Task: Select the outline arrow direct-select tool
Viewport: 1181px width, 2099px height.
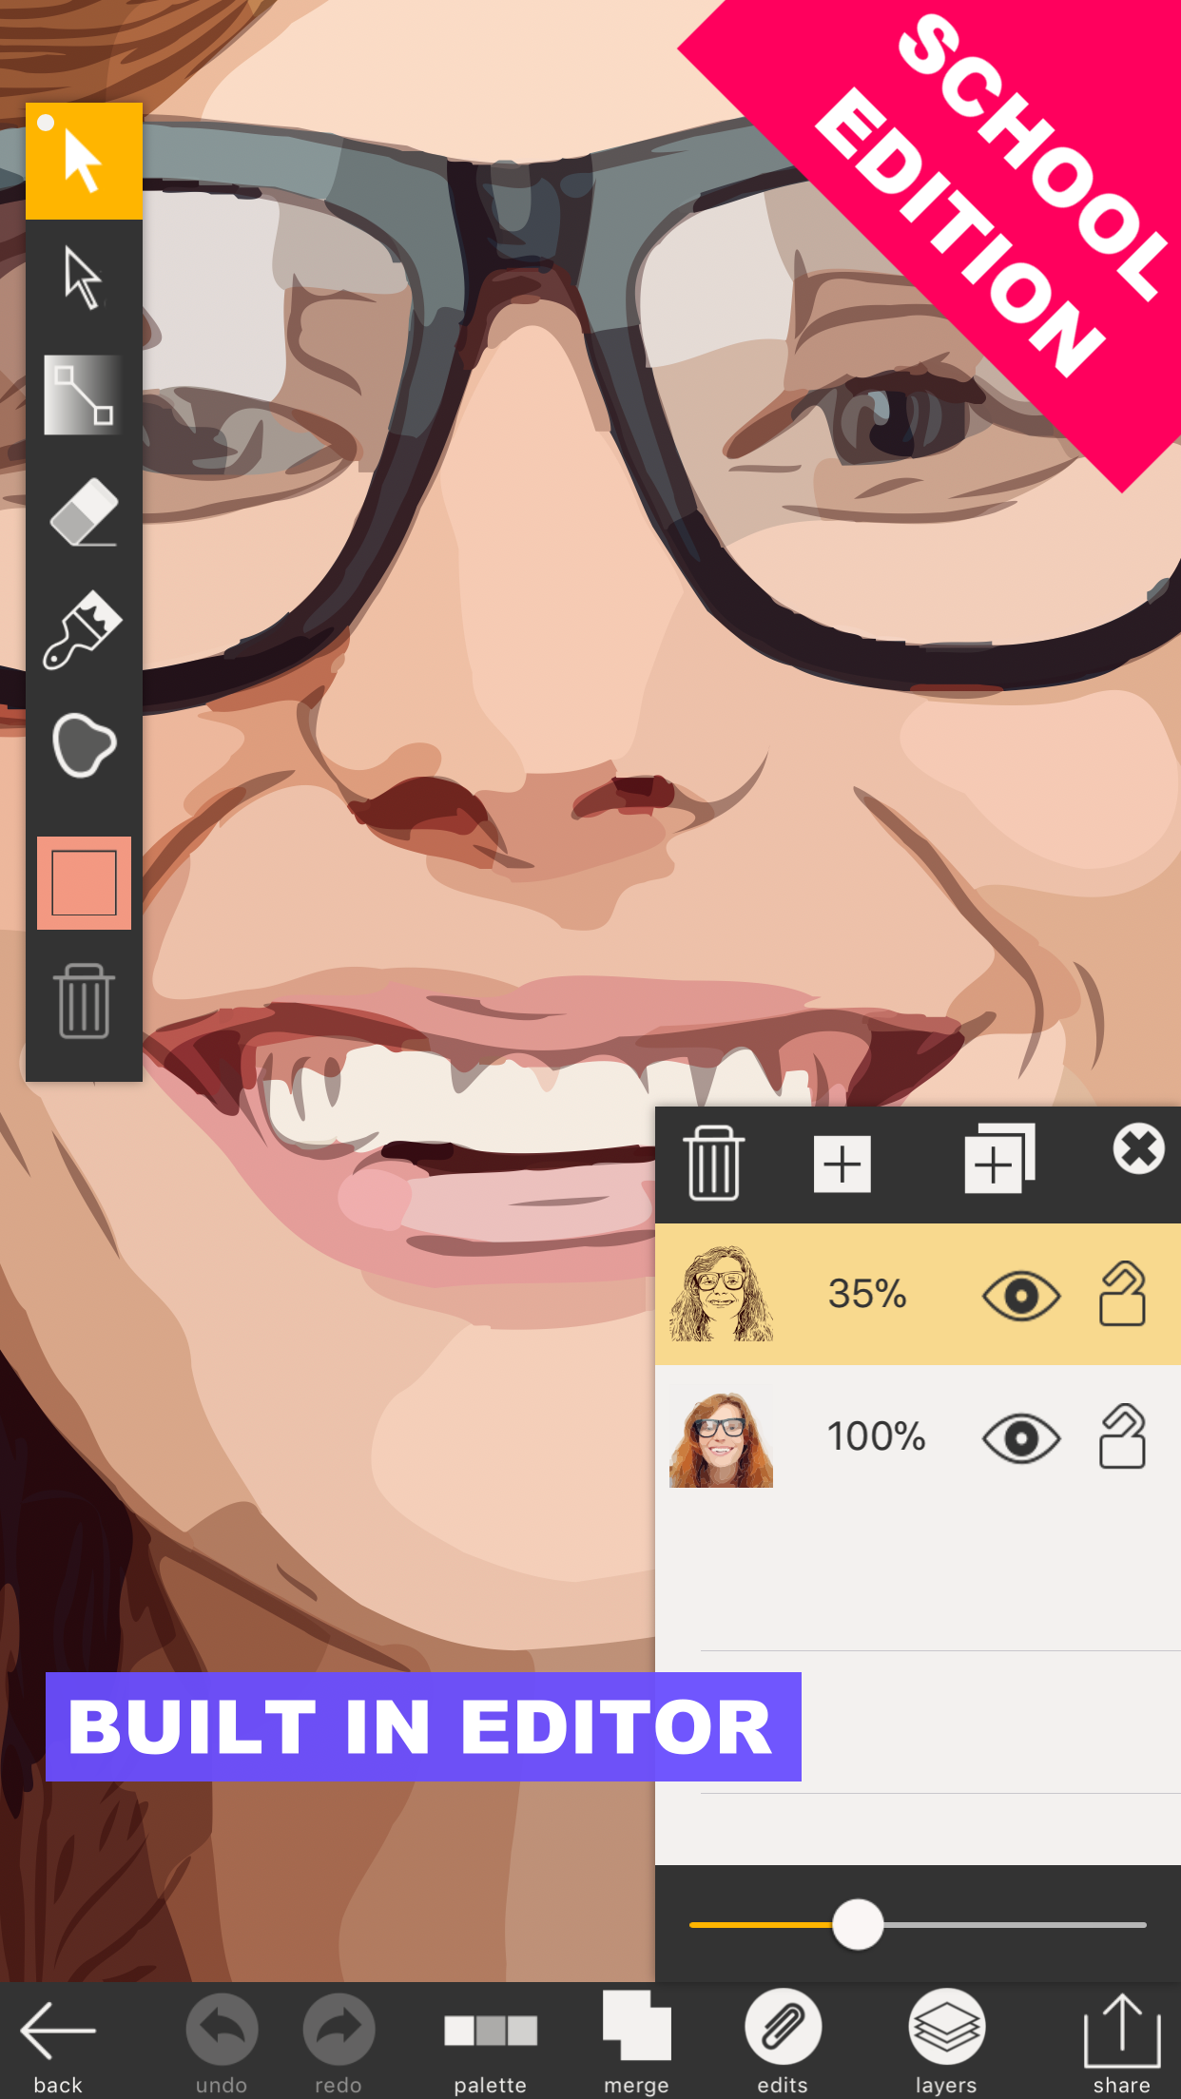Action: 84,278
